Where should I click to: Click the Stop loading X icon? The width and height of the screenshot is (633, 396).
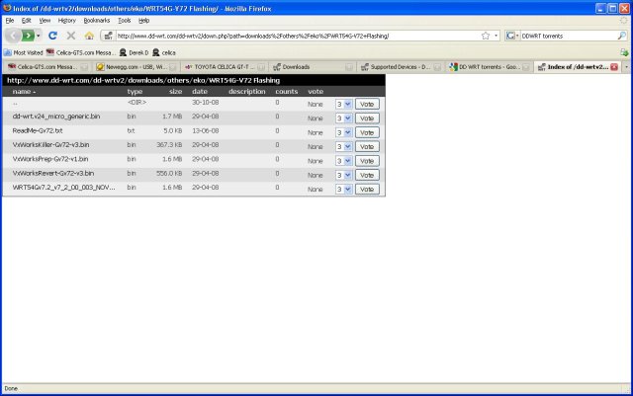(x=70, y=36)
